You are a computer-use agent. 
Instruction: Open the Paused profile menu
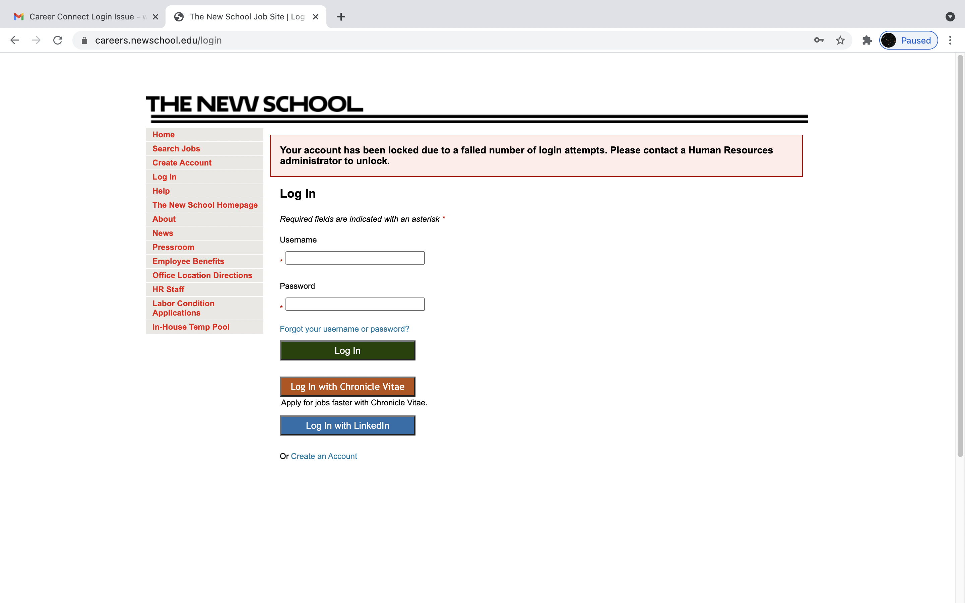908,40
